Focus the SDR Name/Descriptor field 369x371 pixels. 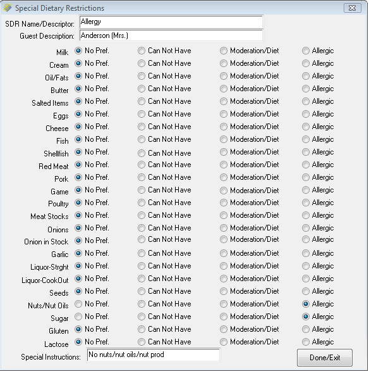pos(171,22)
